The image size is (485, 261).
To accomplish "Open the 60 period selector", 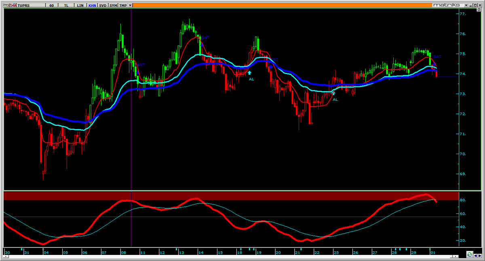I will [x=52, y=5].
